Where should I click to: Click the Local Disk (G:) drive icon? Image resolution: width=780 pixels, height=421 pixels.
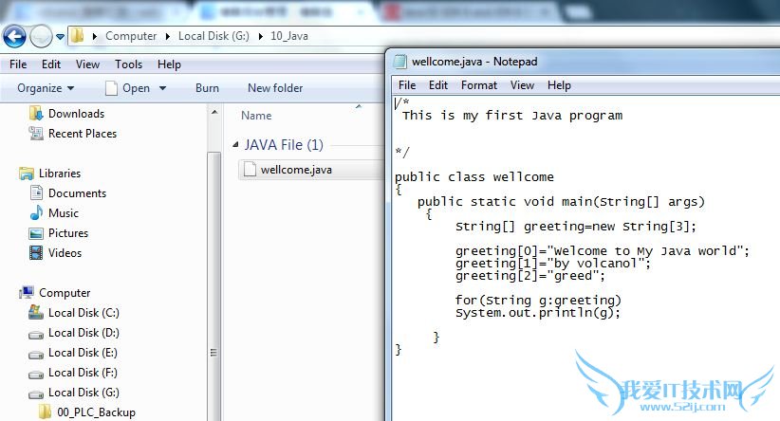36,394
